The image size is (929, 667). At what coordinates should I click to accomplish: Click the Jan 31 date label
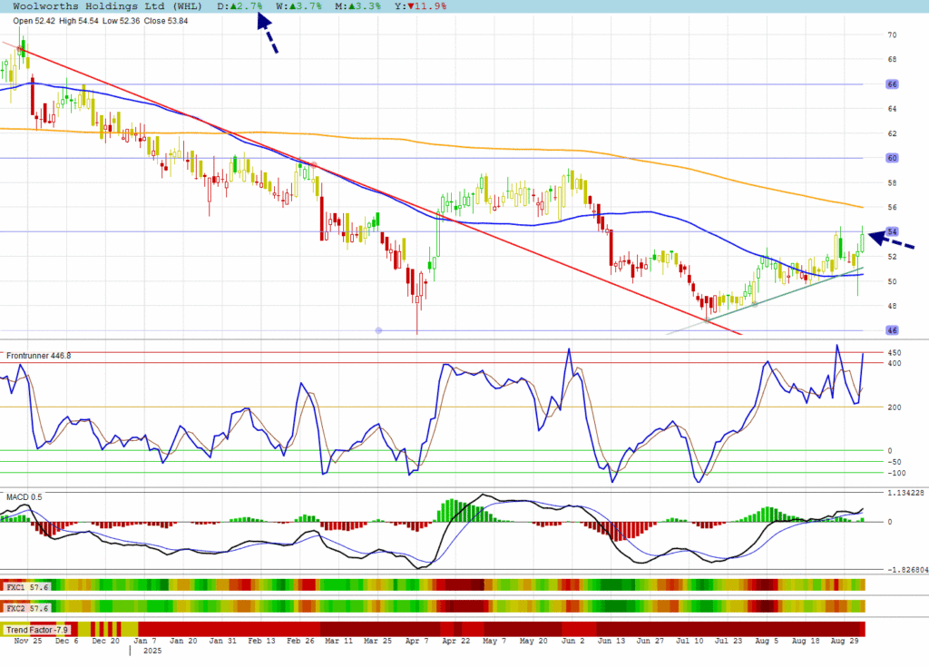[x=223, y=641]
